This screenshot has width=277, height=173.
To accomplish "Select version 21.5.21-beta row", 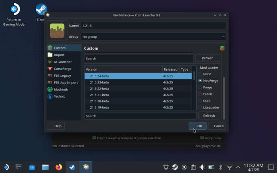I will click(x=138, y=95).
